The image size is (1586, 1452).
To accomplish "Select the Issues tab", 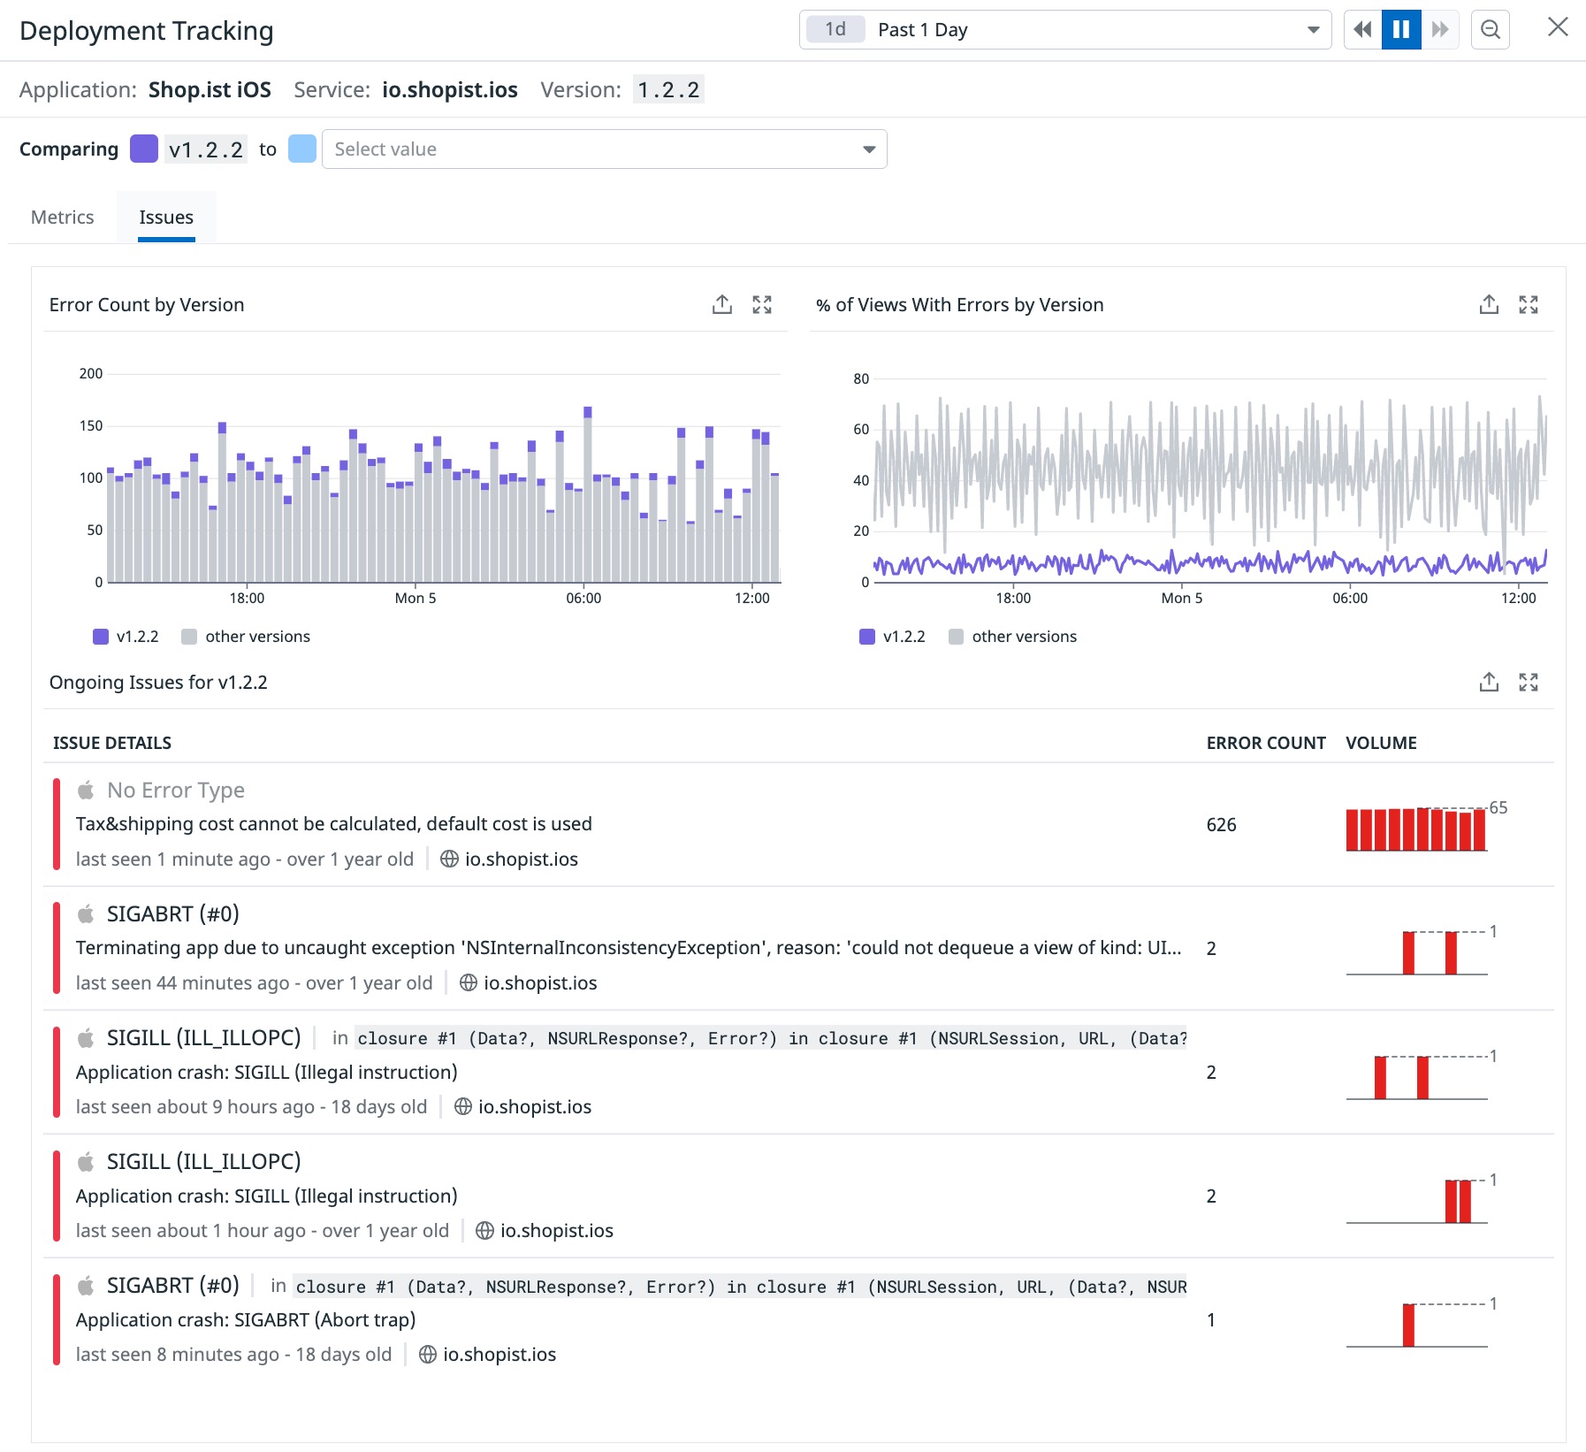I will (x=166, y=218).
